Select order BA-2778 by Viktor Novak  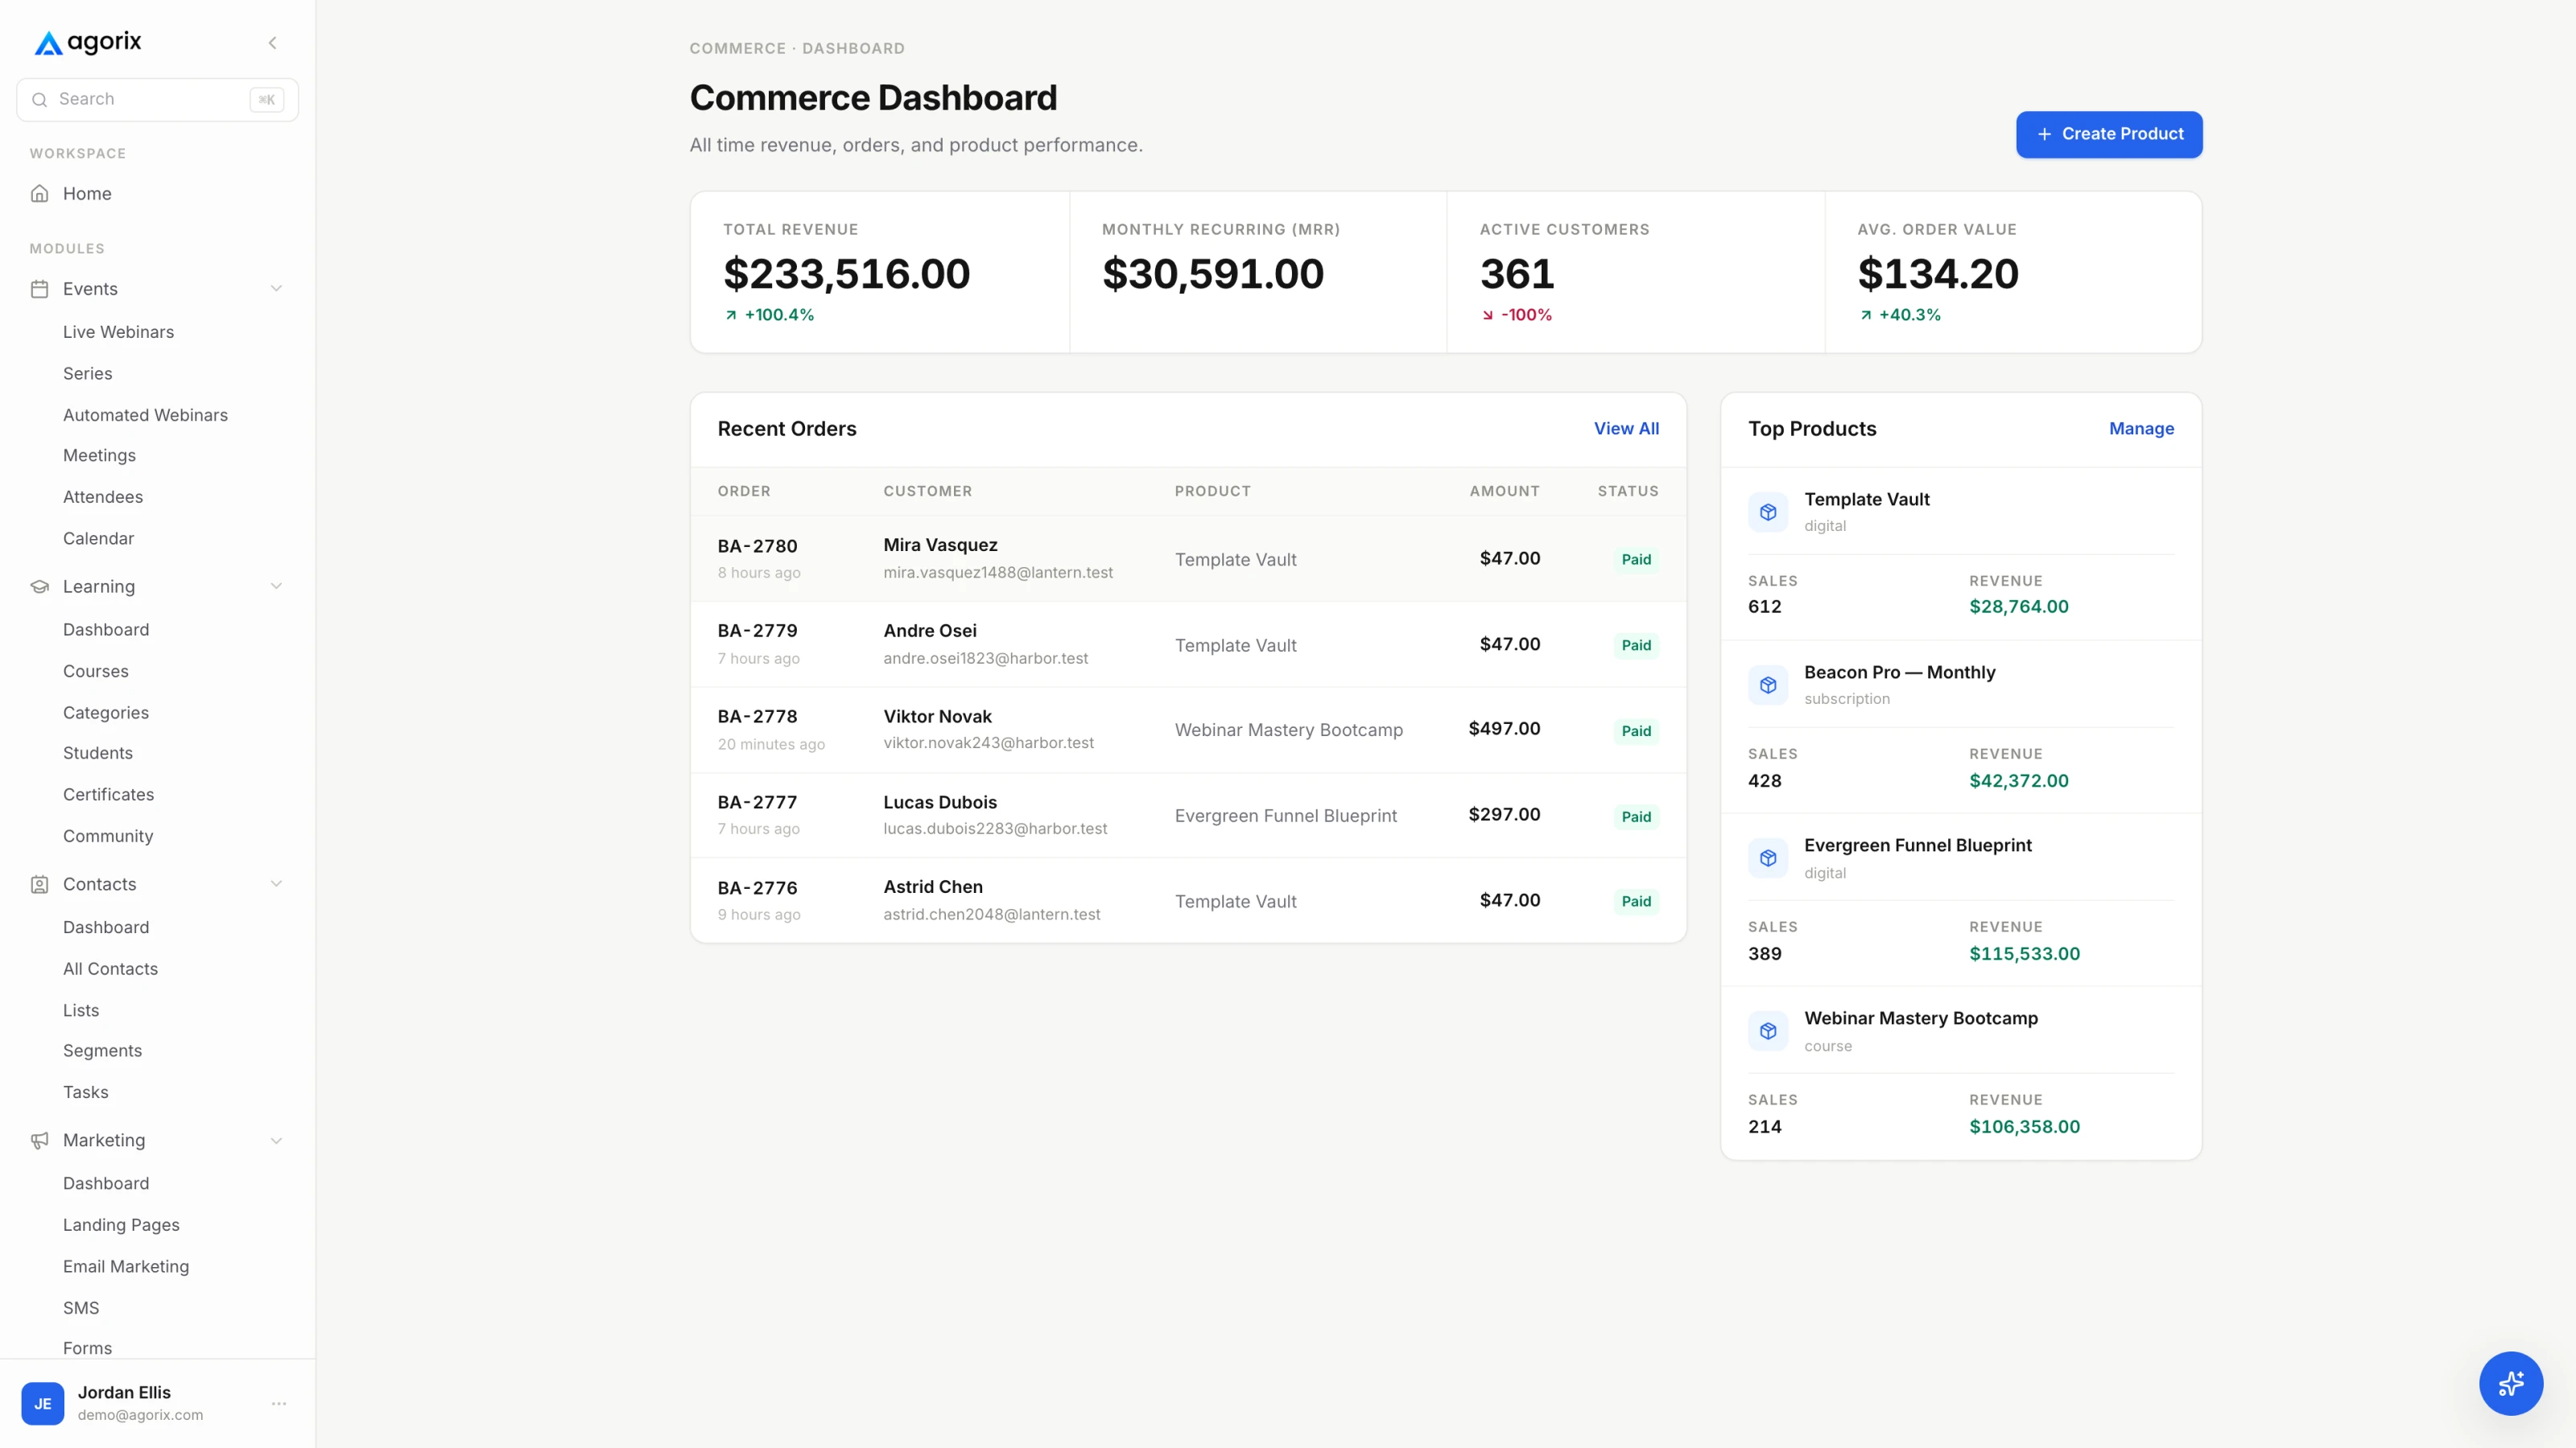(1188, 730)
